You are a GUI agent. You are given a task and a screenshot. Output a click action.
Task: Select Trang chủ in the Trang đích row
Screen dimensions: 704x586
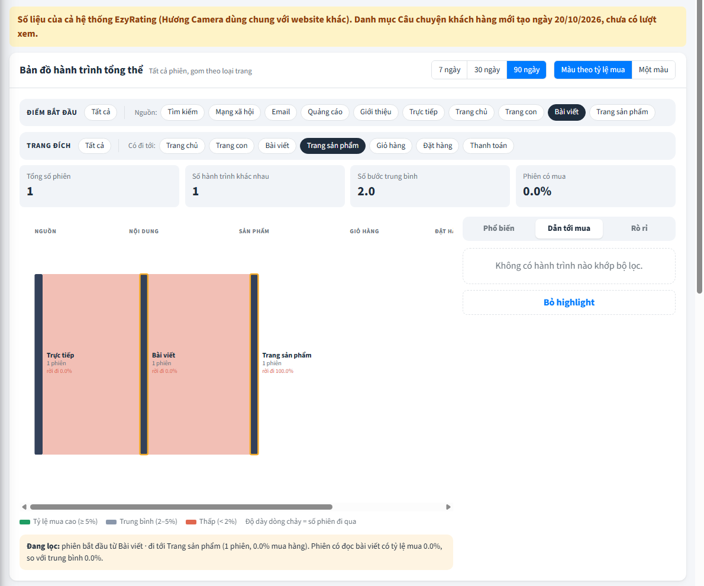coord(182,146)
